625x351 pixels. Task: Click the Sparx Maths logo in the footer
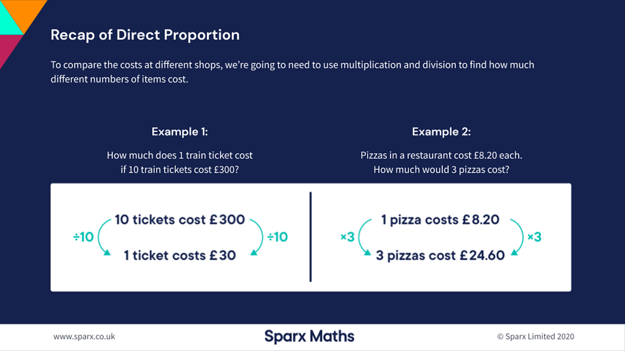[310, 336]
